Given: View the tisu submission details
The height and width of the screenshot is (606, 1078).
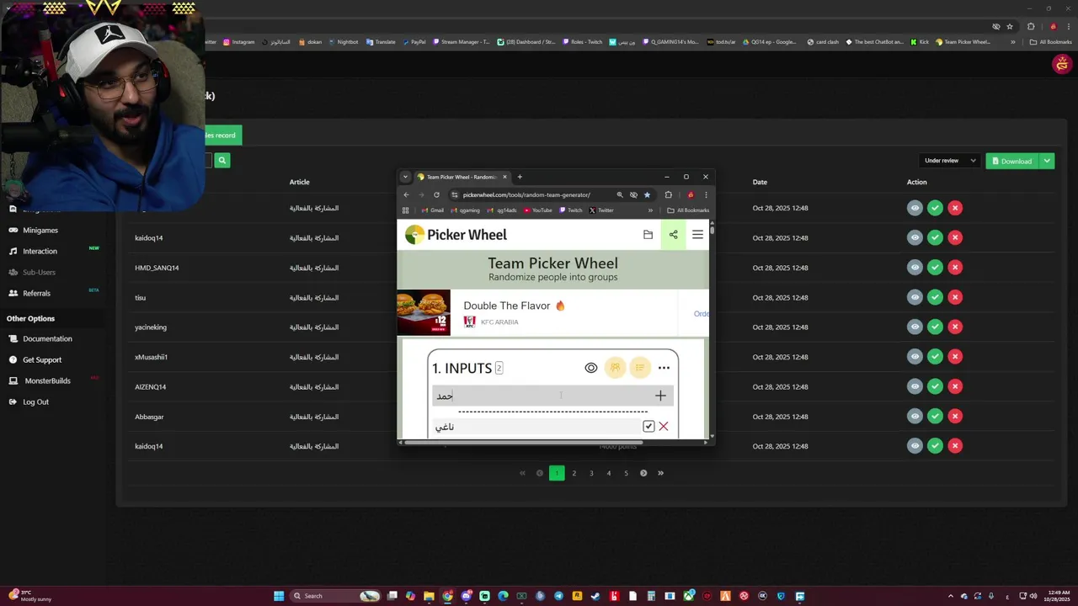Looking at the screenshot, I should (915, 297).
